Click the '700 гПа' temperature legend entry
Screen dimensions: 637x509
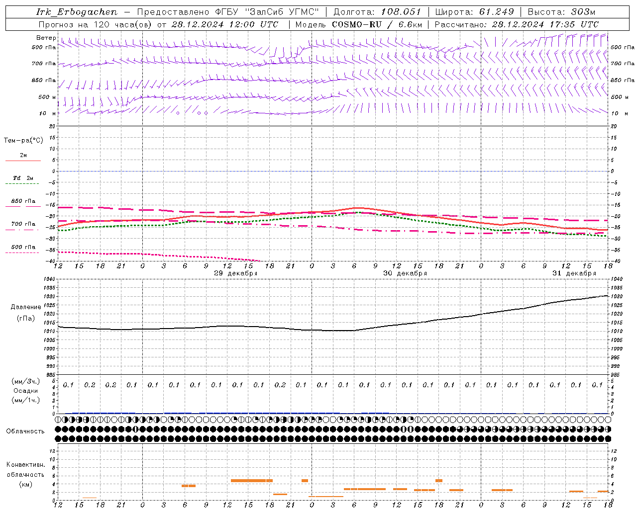tap(23, 224)
